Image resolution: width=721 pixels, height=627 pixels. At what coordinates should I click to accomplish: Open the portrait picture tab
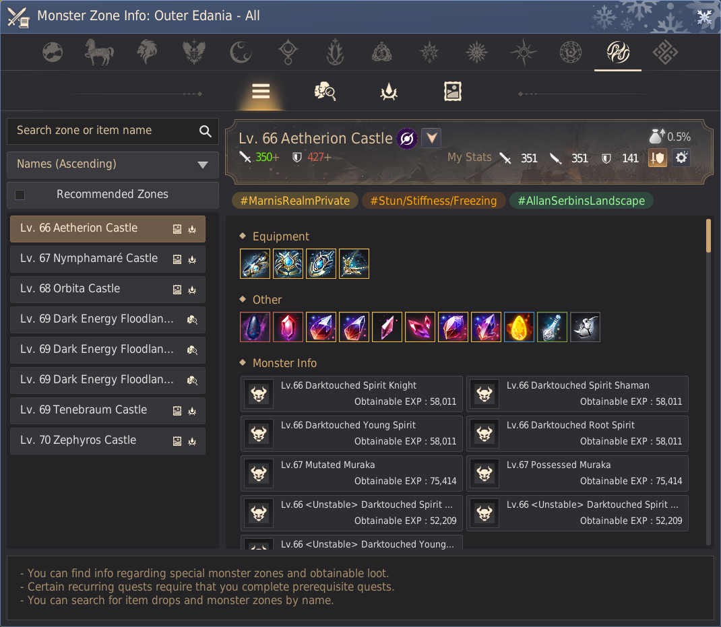coord(453,91)
